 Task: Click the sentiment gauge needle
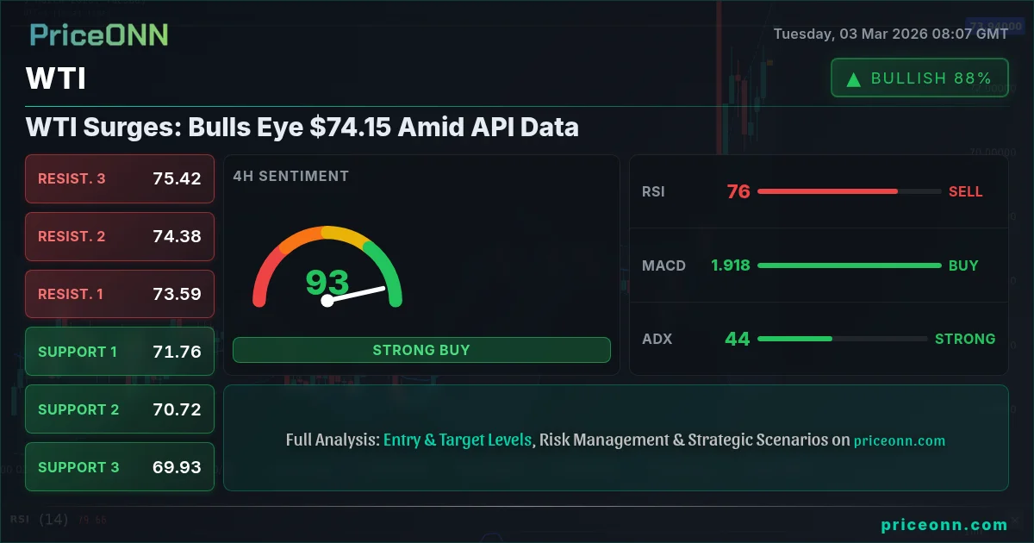355,294
